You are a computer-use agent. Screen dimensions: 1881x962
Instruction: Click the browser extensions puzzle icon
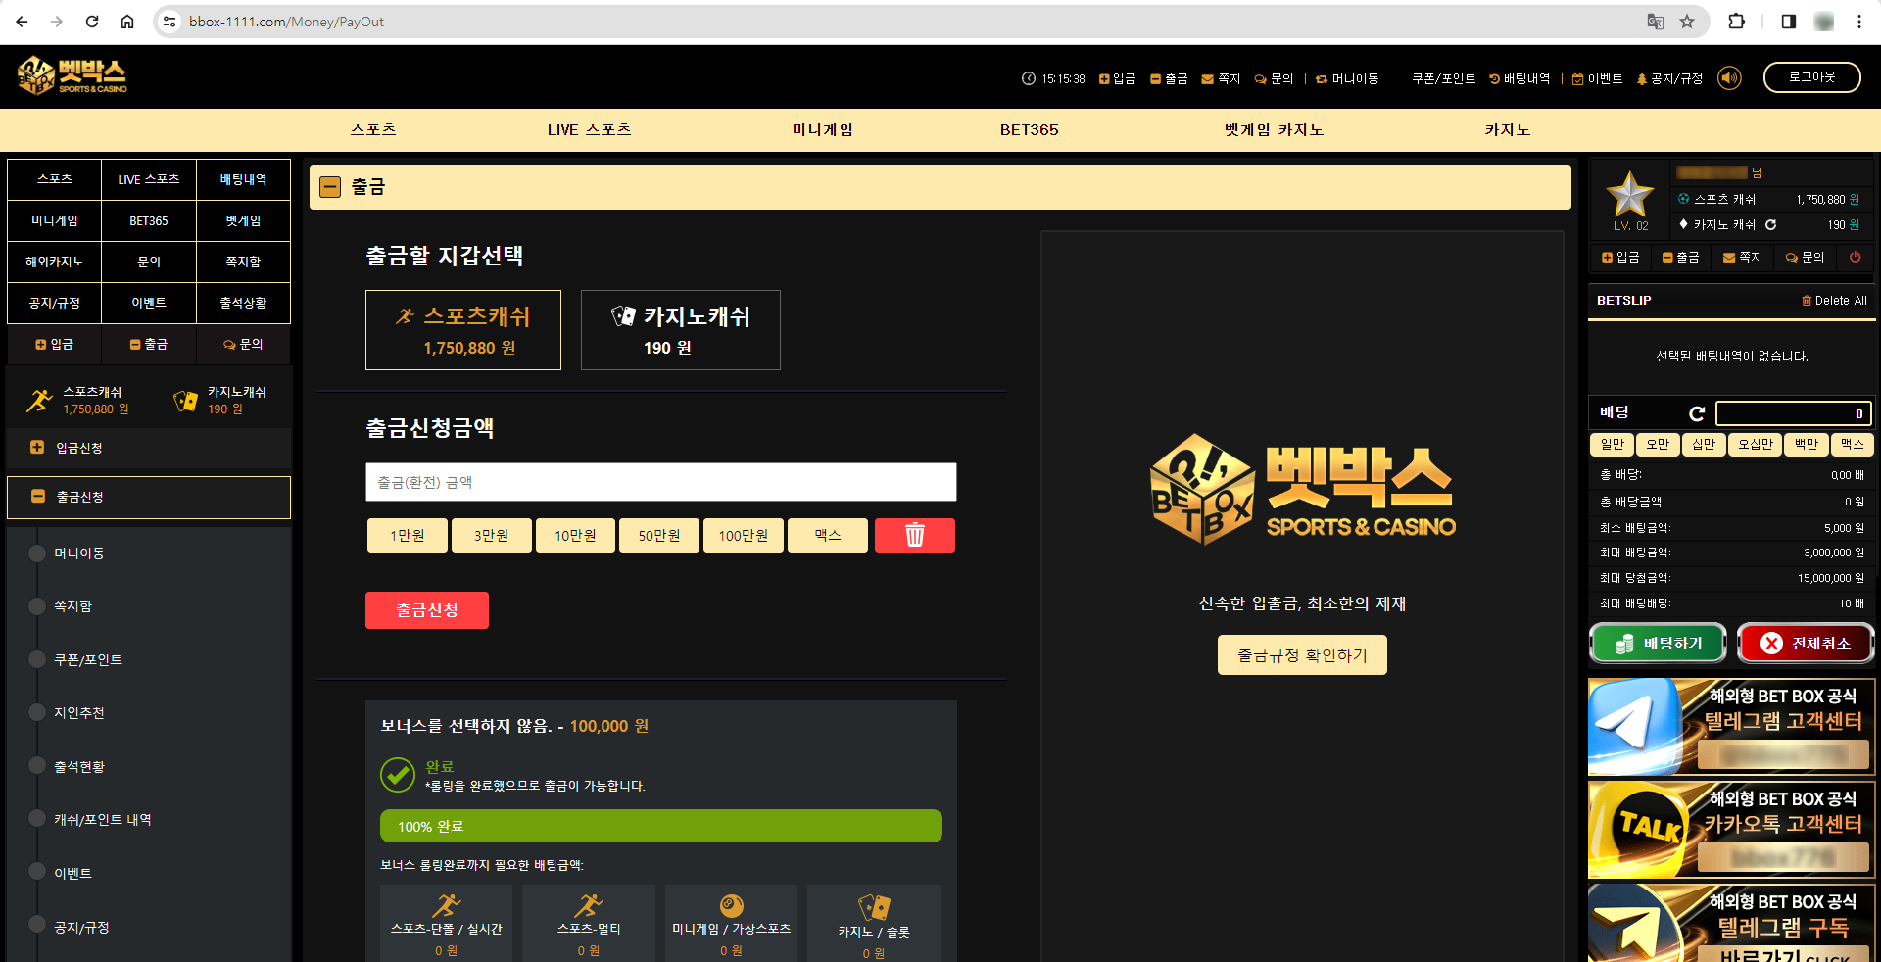pyautogui.click(x=1736, y=22)
